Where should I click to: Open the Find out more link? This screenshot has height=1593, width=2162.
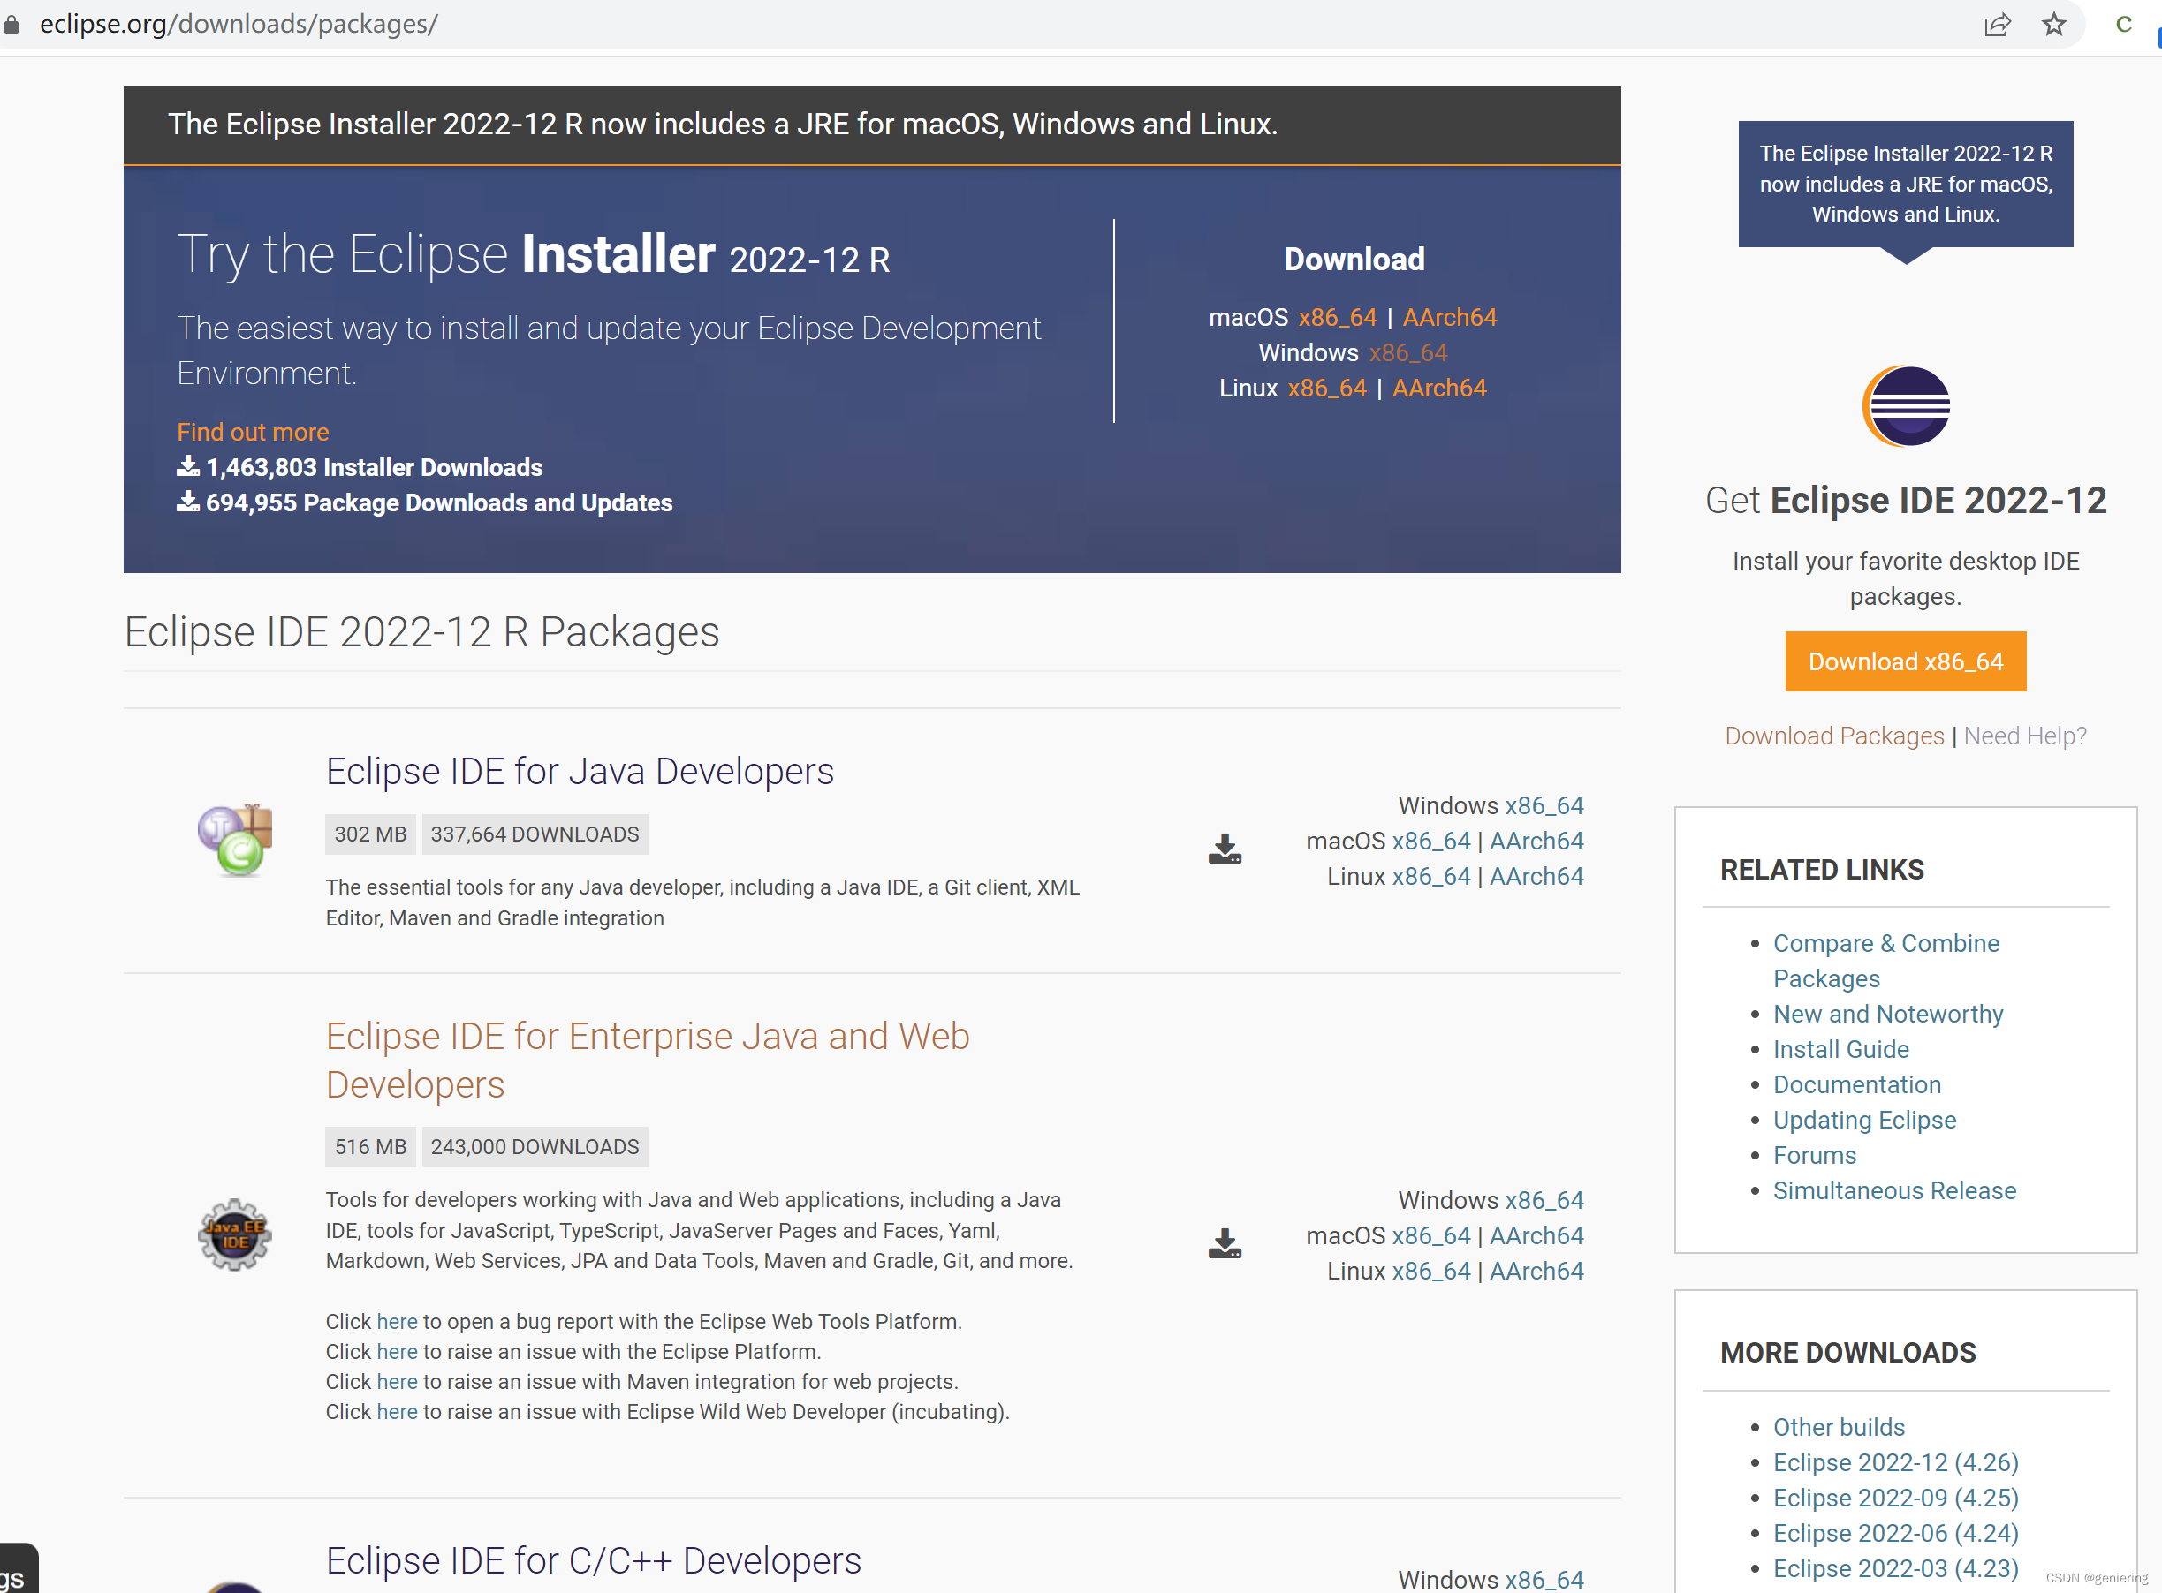253,432
